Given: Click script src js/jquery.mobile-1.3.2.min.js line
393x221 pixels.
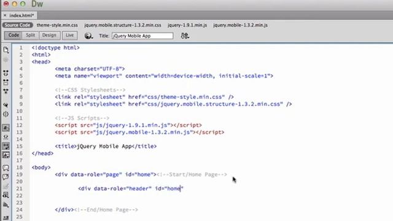Looking at the screenshot, I should click(139, 132).
